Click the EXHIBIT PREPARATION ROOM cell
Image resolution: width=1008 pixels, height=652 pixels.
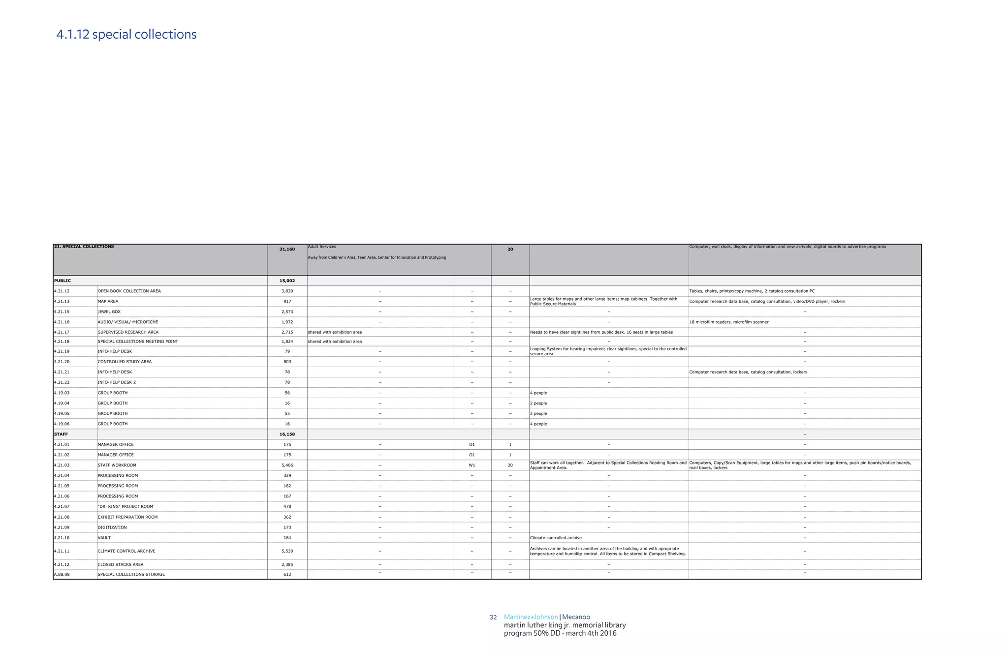point(127,517)
